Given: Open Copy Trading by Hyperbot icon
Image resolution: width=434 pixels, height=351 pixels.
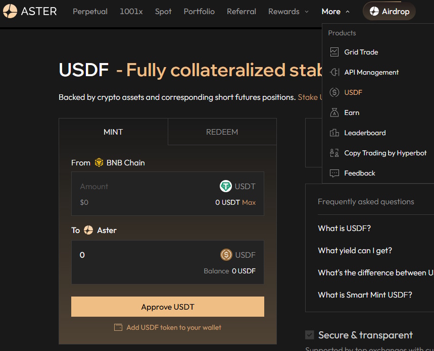Looking at the screenshot, I should click(334, 153).
